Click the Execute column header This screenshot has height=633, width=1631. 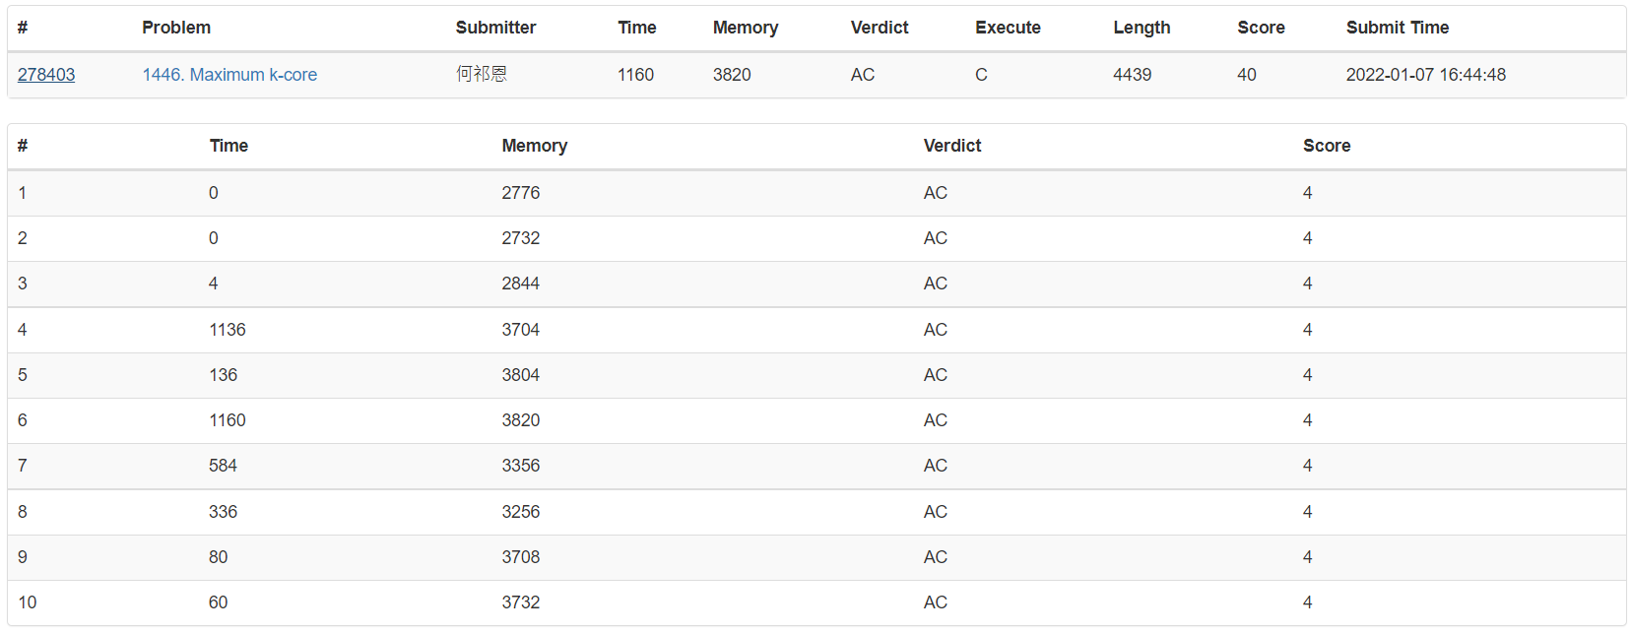[x=1008, y=28]
